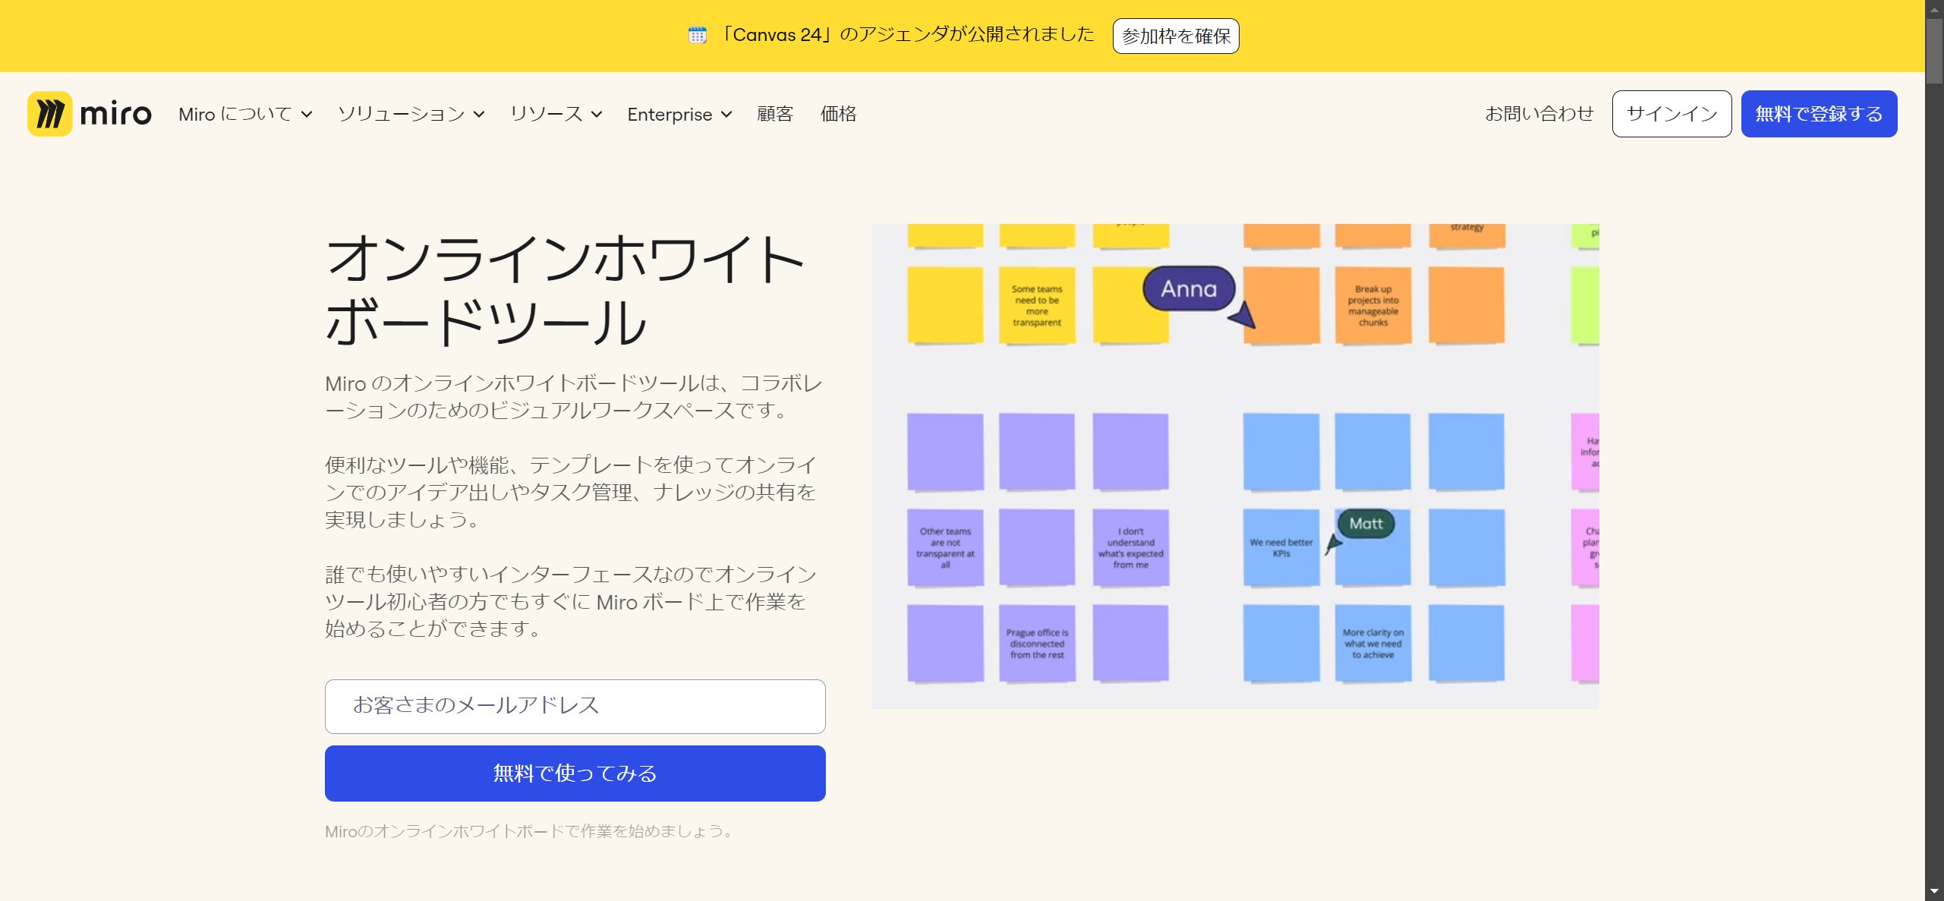Screen dimensions: 1944x901
Task: Click the Miroのオンラインホワイトボードで作業を始めましょう text
Action: point(530,831)
